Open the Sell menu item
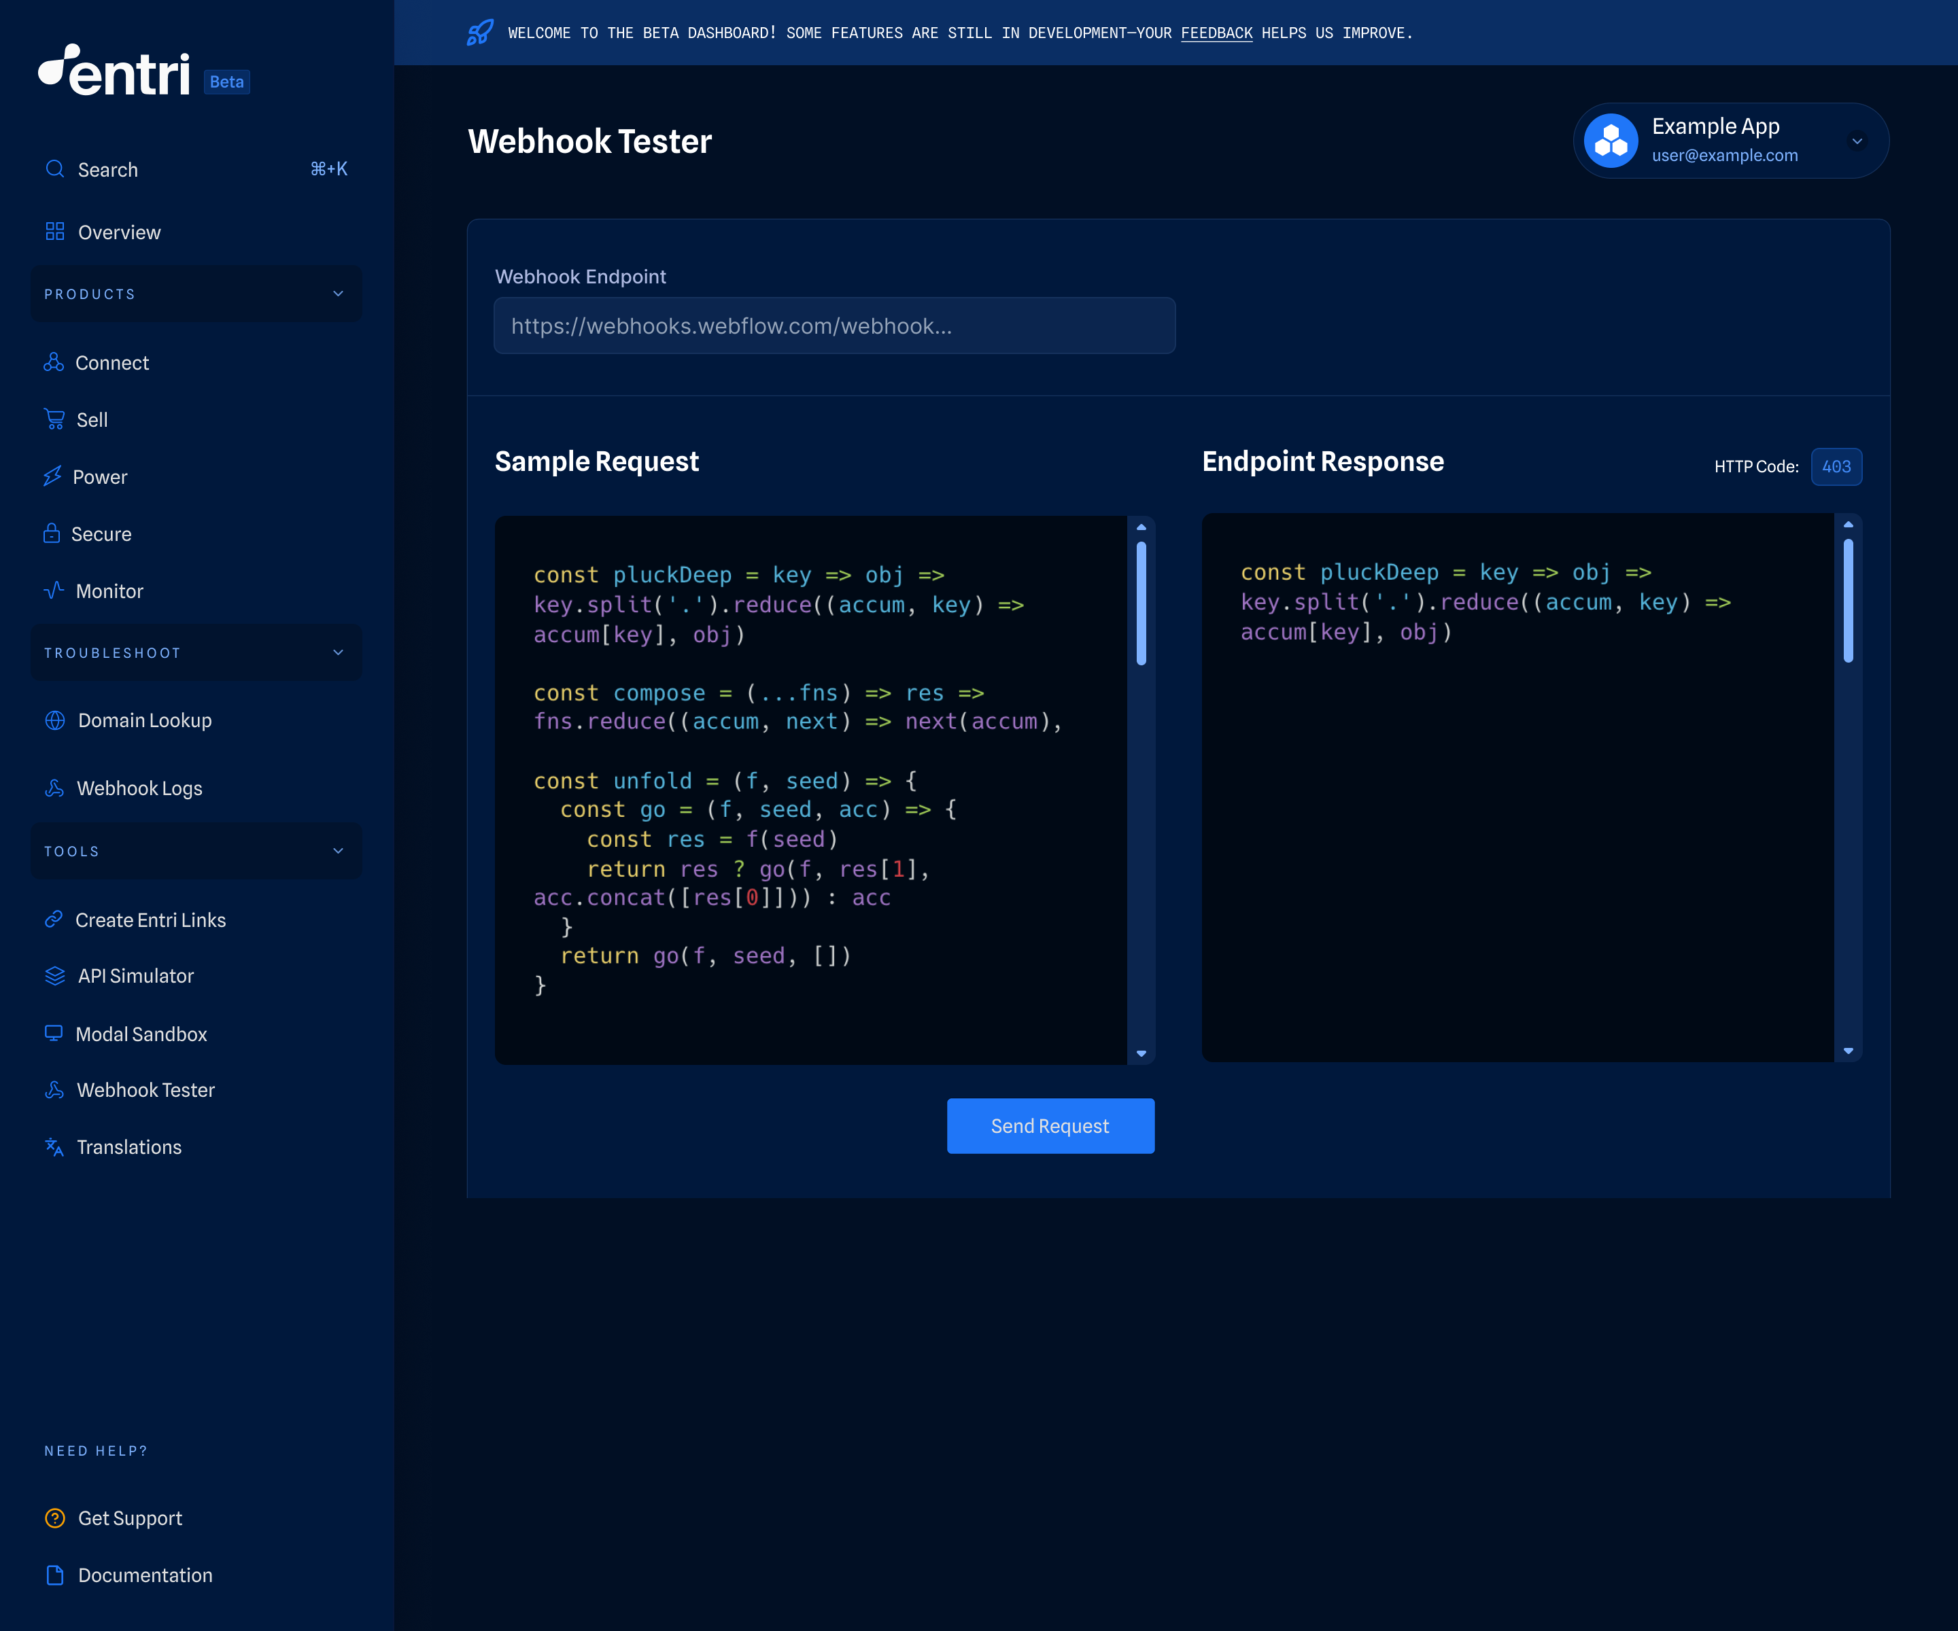Screen dimensions: 1958x1631 point(92,419)
